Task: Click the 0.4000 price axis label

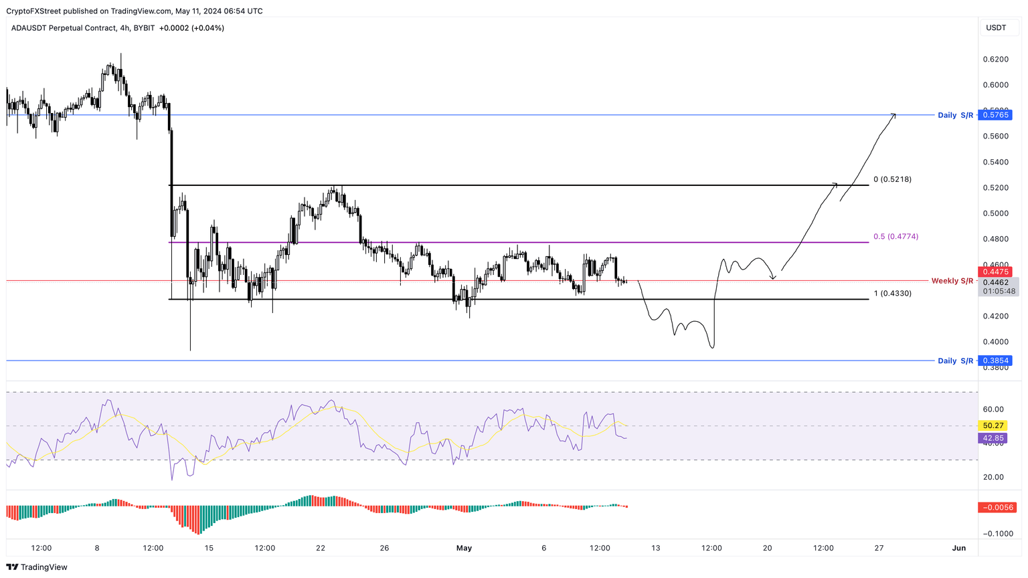Action: [995, 342]
